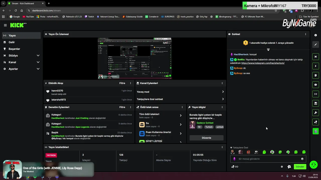Click the Bir mesaj gönderin input field

[268, 159]
